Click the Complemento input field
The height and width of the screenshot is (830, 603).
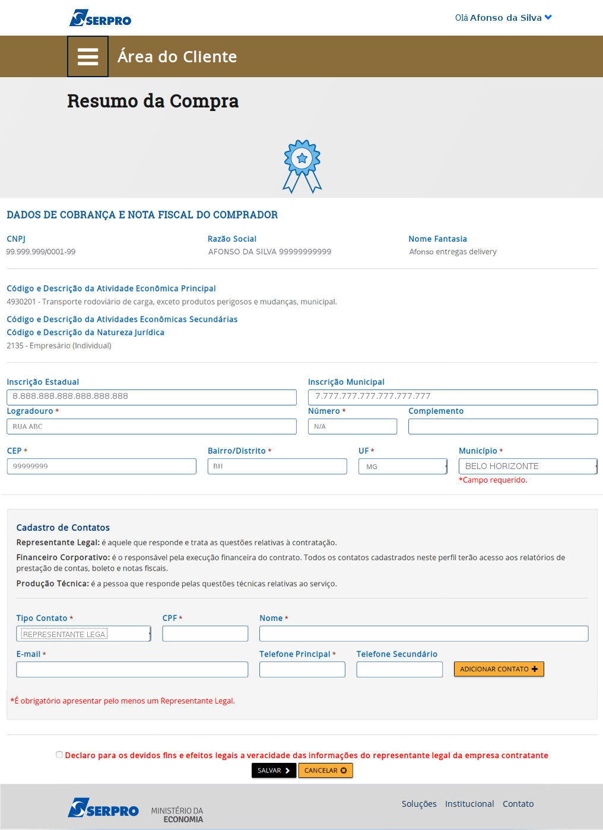pos(503,426)
